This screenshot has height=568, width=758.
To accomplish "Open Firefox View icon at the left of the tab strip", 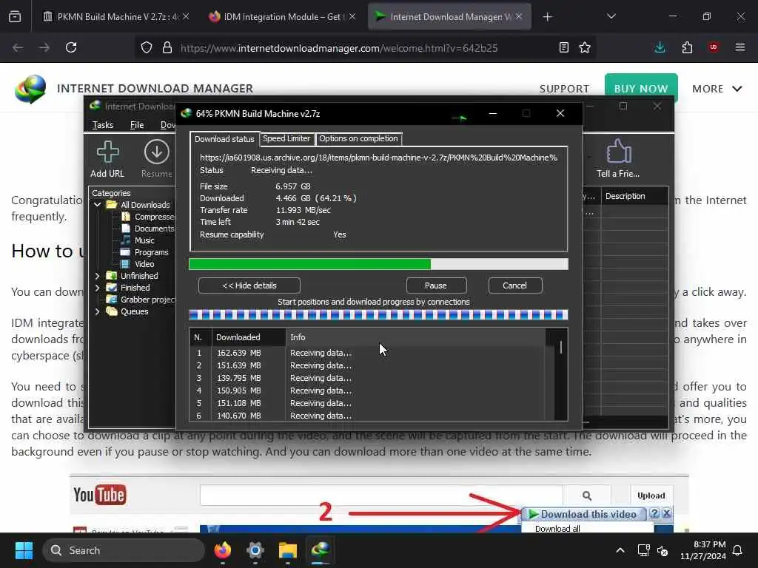I will coord(15,17).
